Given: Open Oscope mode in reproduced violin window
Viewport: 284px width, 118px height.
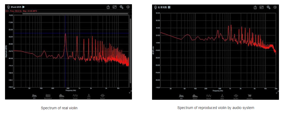Looking at the screenshot, I should [209, 96].
